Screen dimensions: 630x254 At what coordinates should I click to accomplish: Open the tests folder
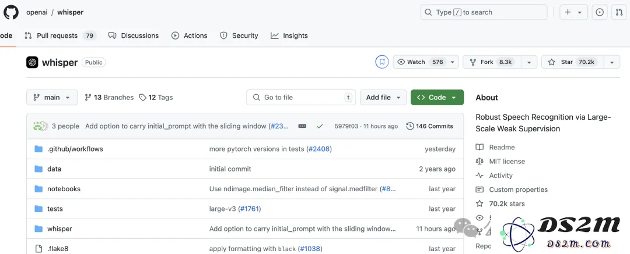55,209
